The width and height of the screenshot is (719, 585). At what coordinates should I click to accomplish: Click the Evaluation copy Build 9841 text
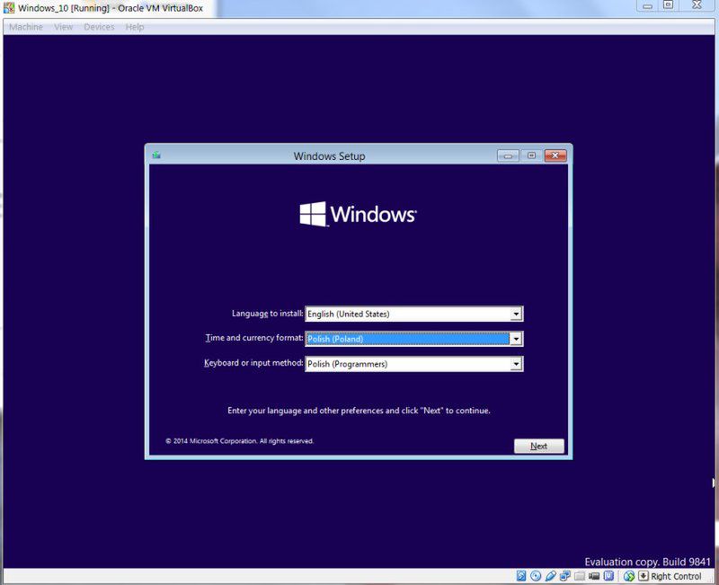[x=647, y=562]
